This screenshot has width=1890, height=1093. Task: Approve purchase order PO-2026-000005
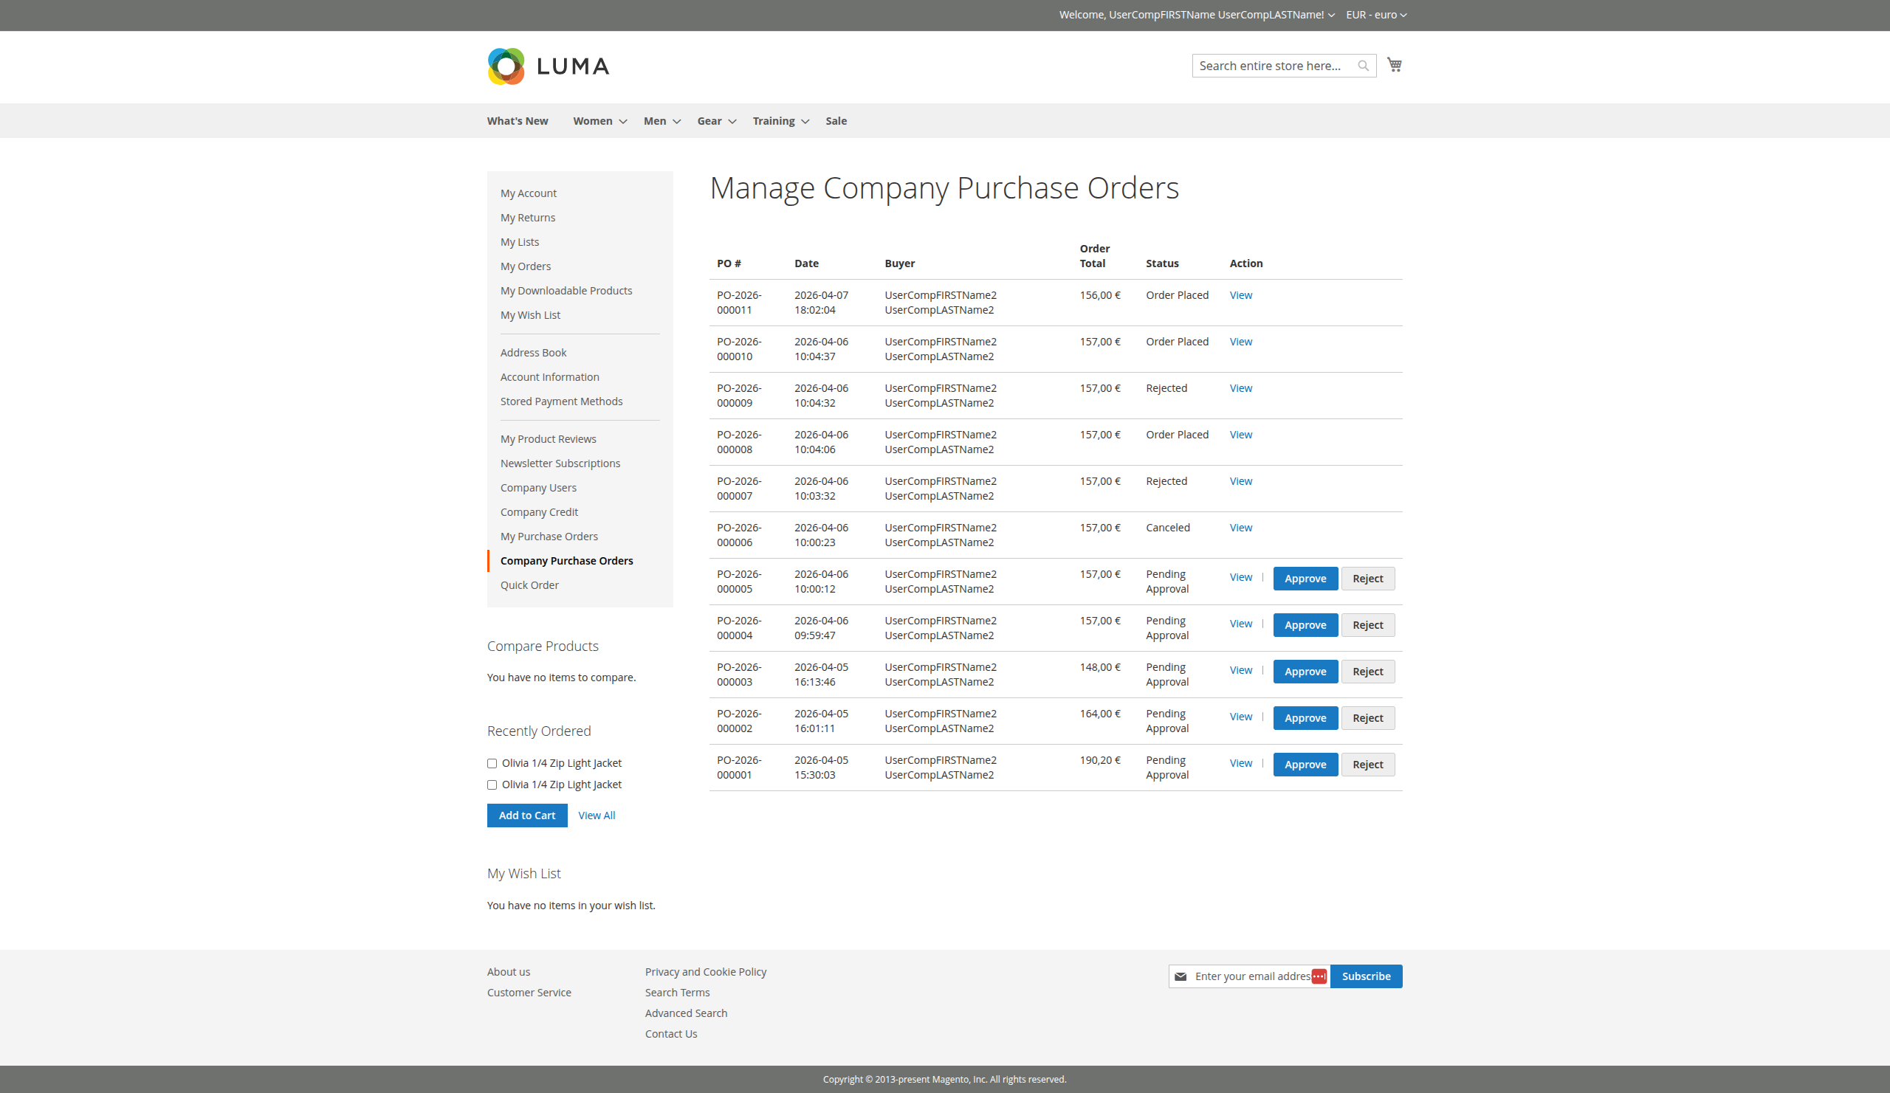tap(1305, 578)
